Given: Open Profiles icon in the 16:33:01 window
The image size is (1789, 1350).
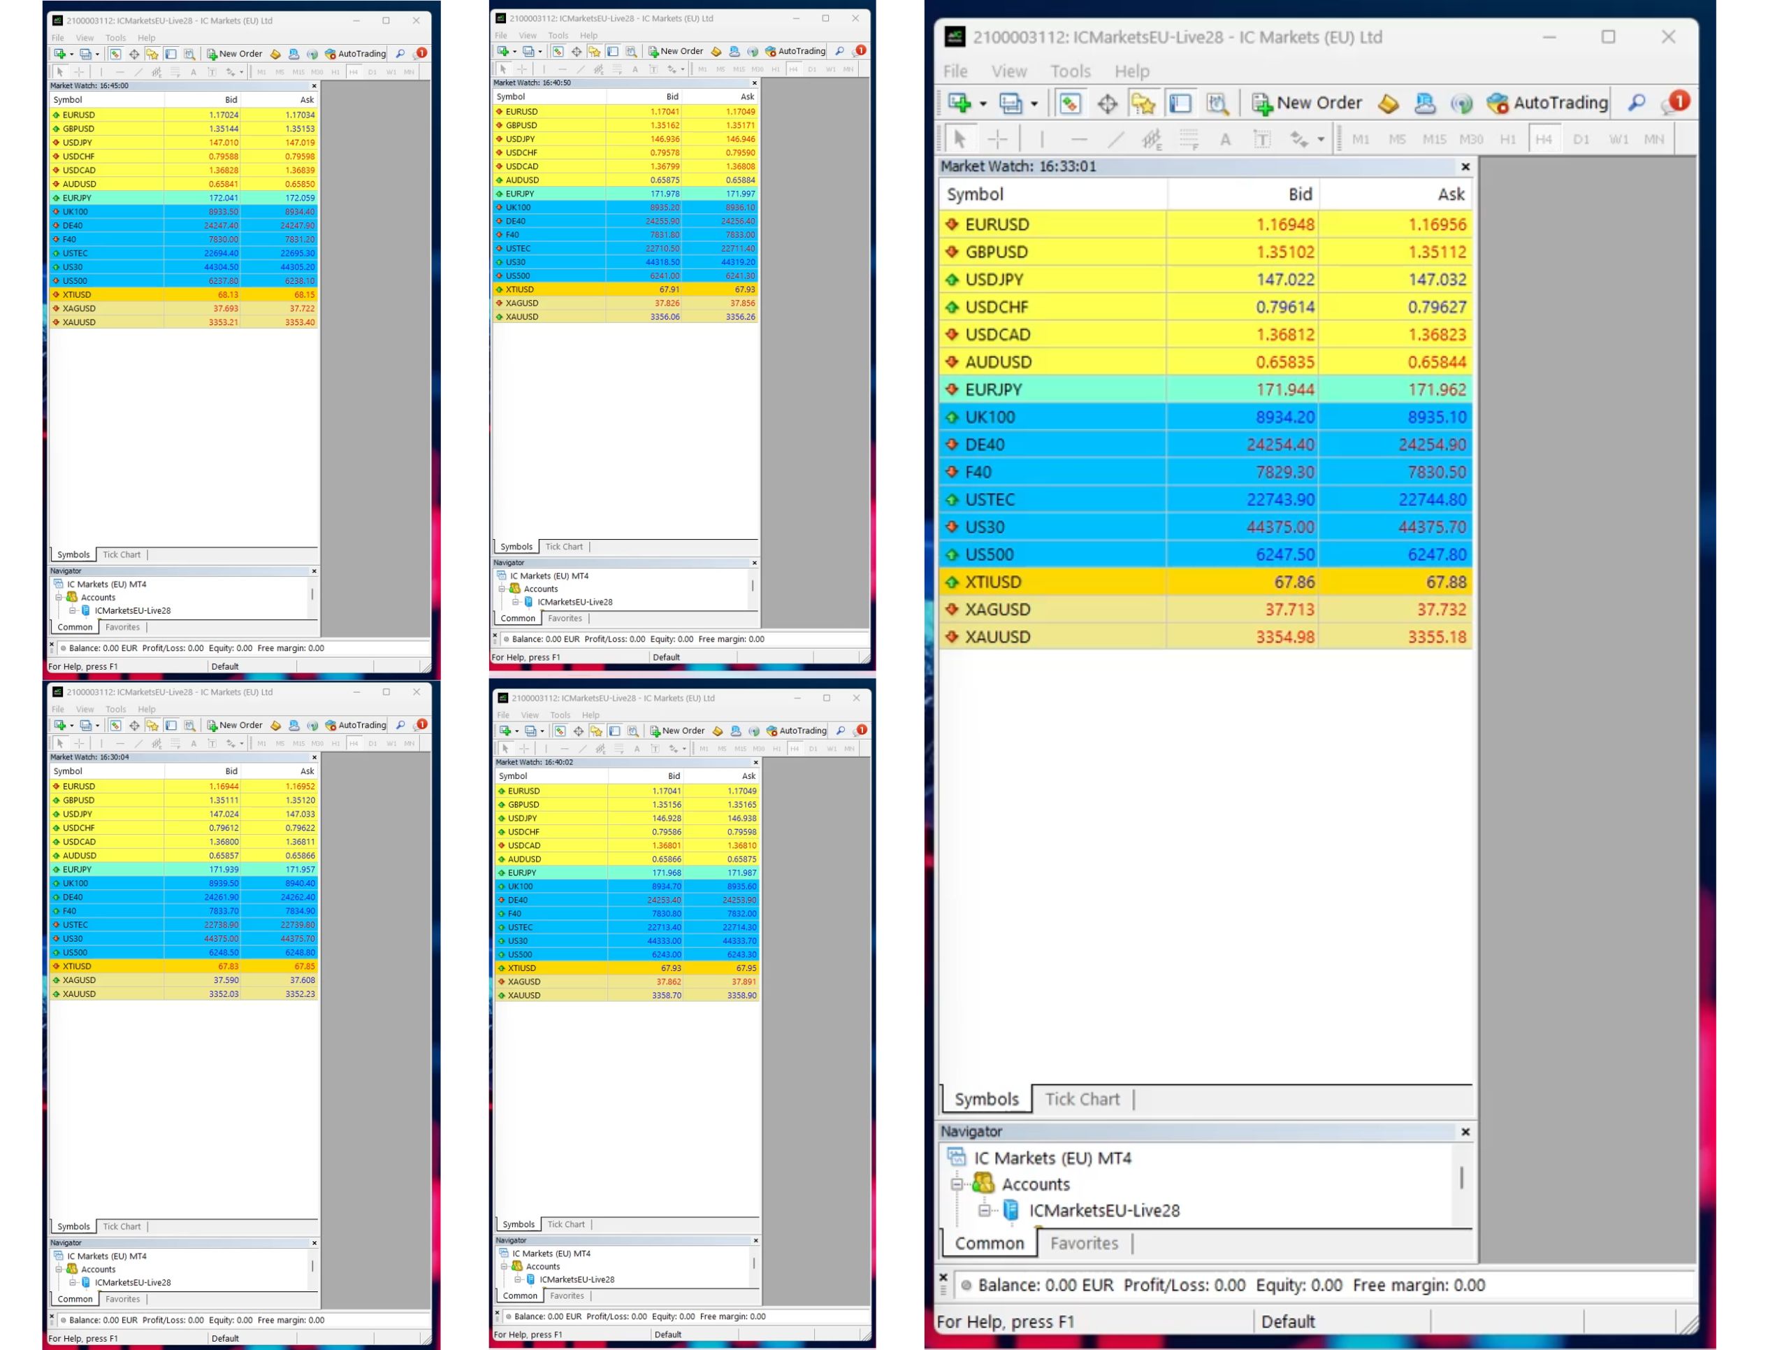Looking at the screenshot, I should coord(1011,103).
